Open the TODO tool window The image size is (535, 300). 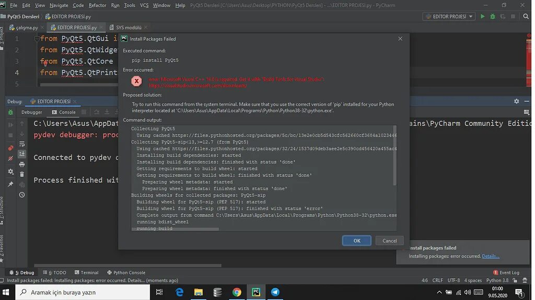[54, 272]
